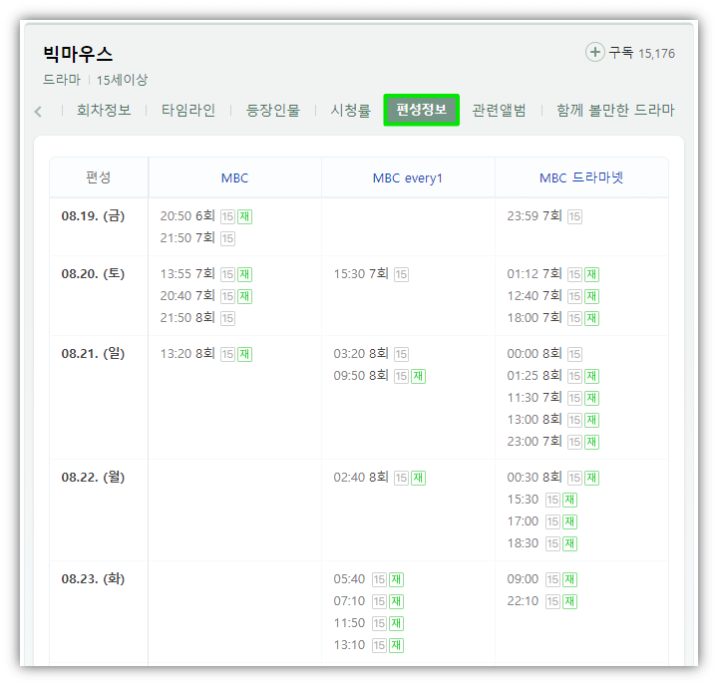Select the 시청률 tab

coord(350,110)
